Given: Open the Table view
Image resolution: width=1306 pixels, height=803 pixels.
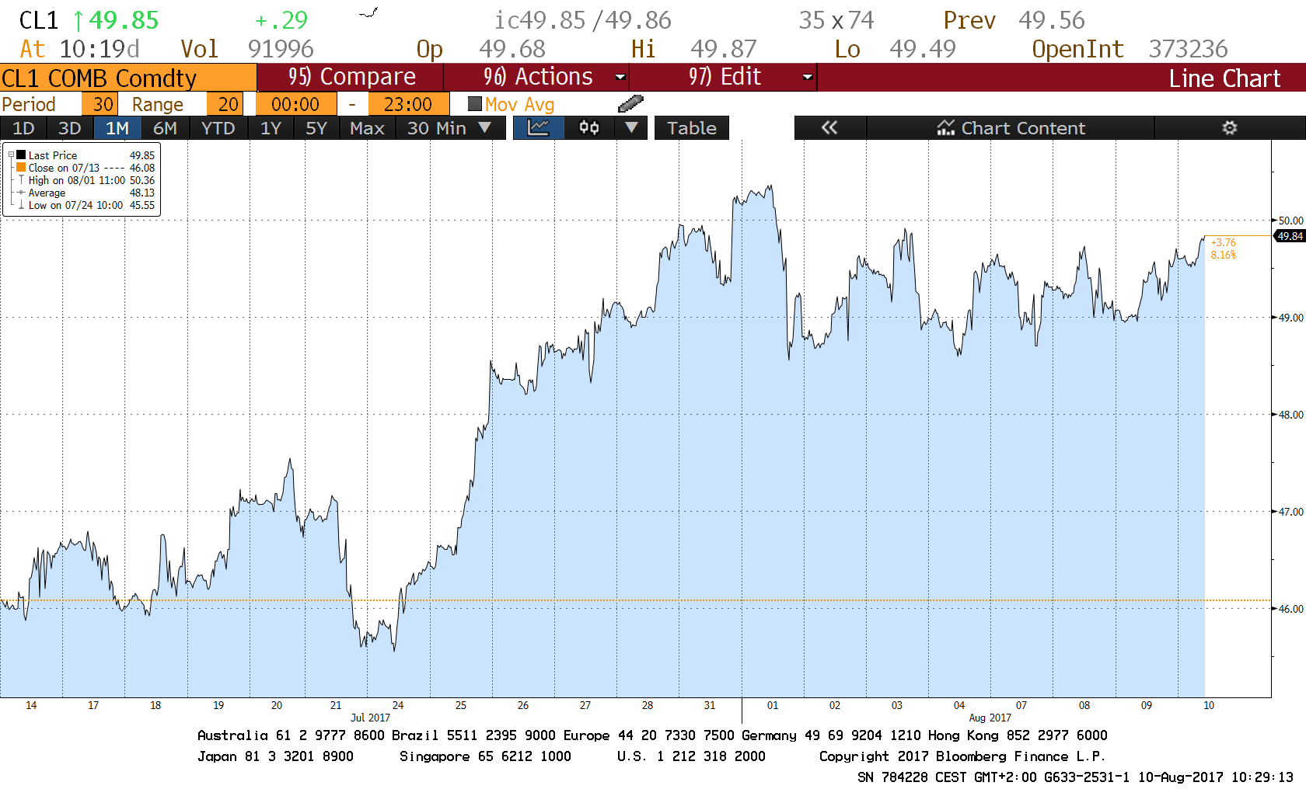Looking at the screenshot, I should pos(692,128).
